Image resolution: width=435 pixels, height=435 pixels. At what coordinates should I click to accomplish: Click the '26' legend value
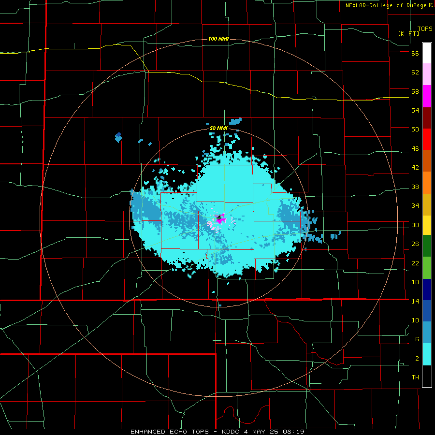tap(415, 244)
